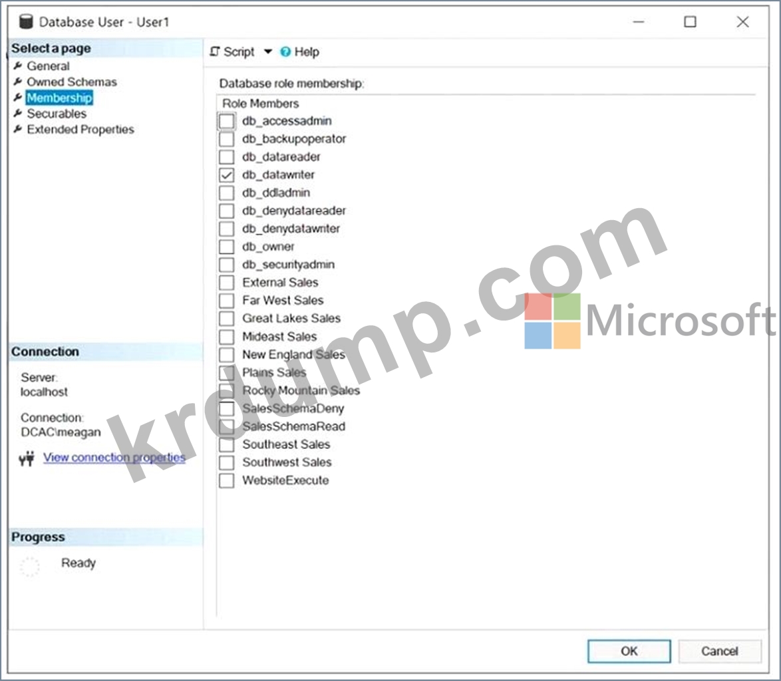Maximize the Database User window

[690, 22]
